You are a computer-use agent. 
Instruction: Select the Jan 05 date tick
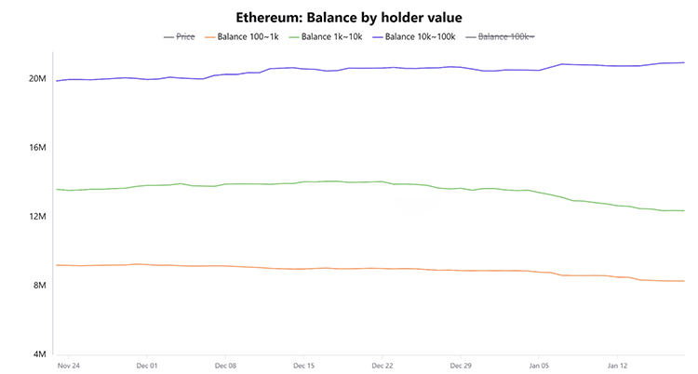[x=540, y=366]
